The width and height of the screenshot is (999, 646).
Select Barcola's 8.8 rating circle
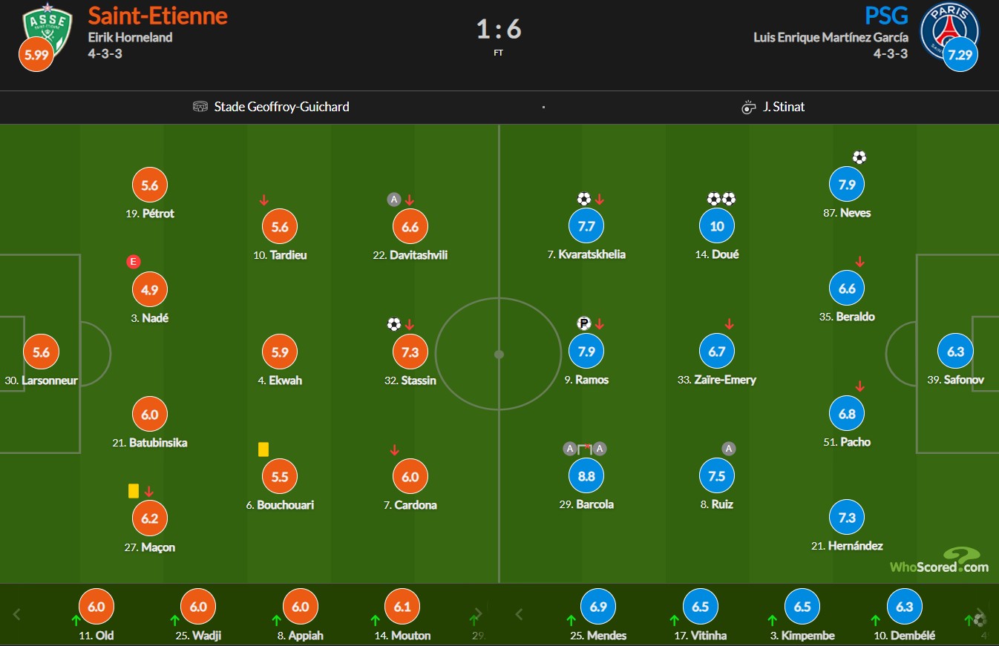pos(586,476)
